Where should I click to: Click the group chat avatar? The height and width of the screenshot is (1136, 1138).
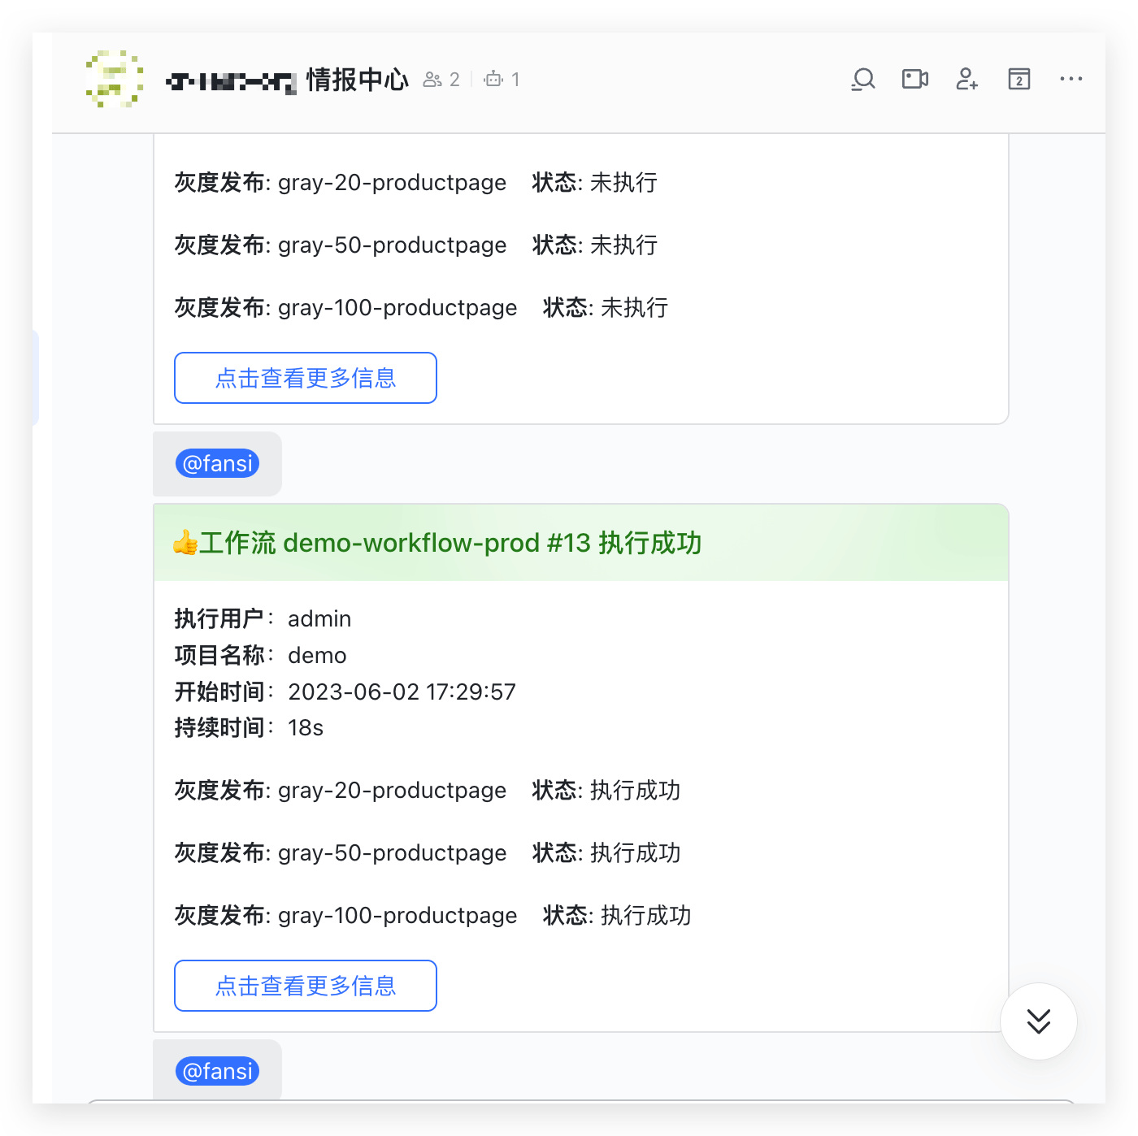(113, 80)
